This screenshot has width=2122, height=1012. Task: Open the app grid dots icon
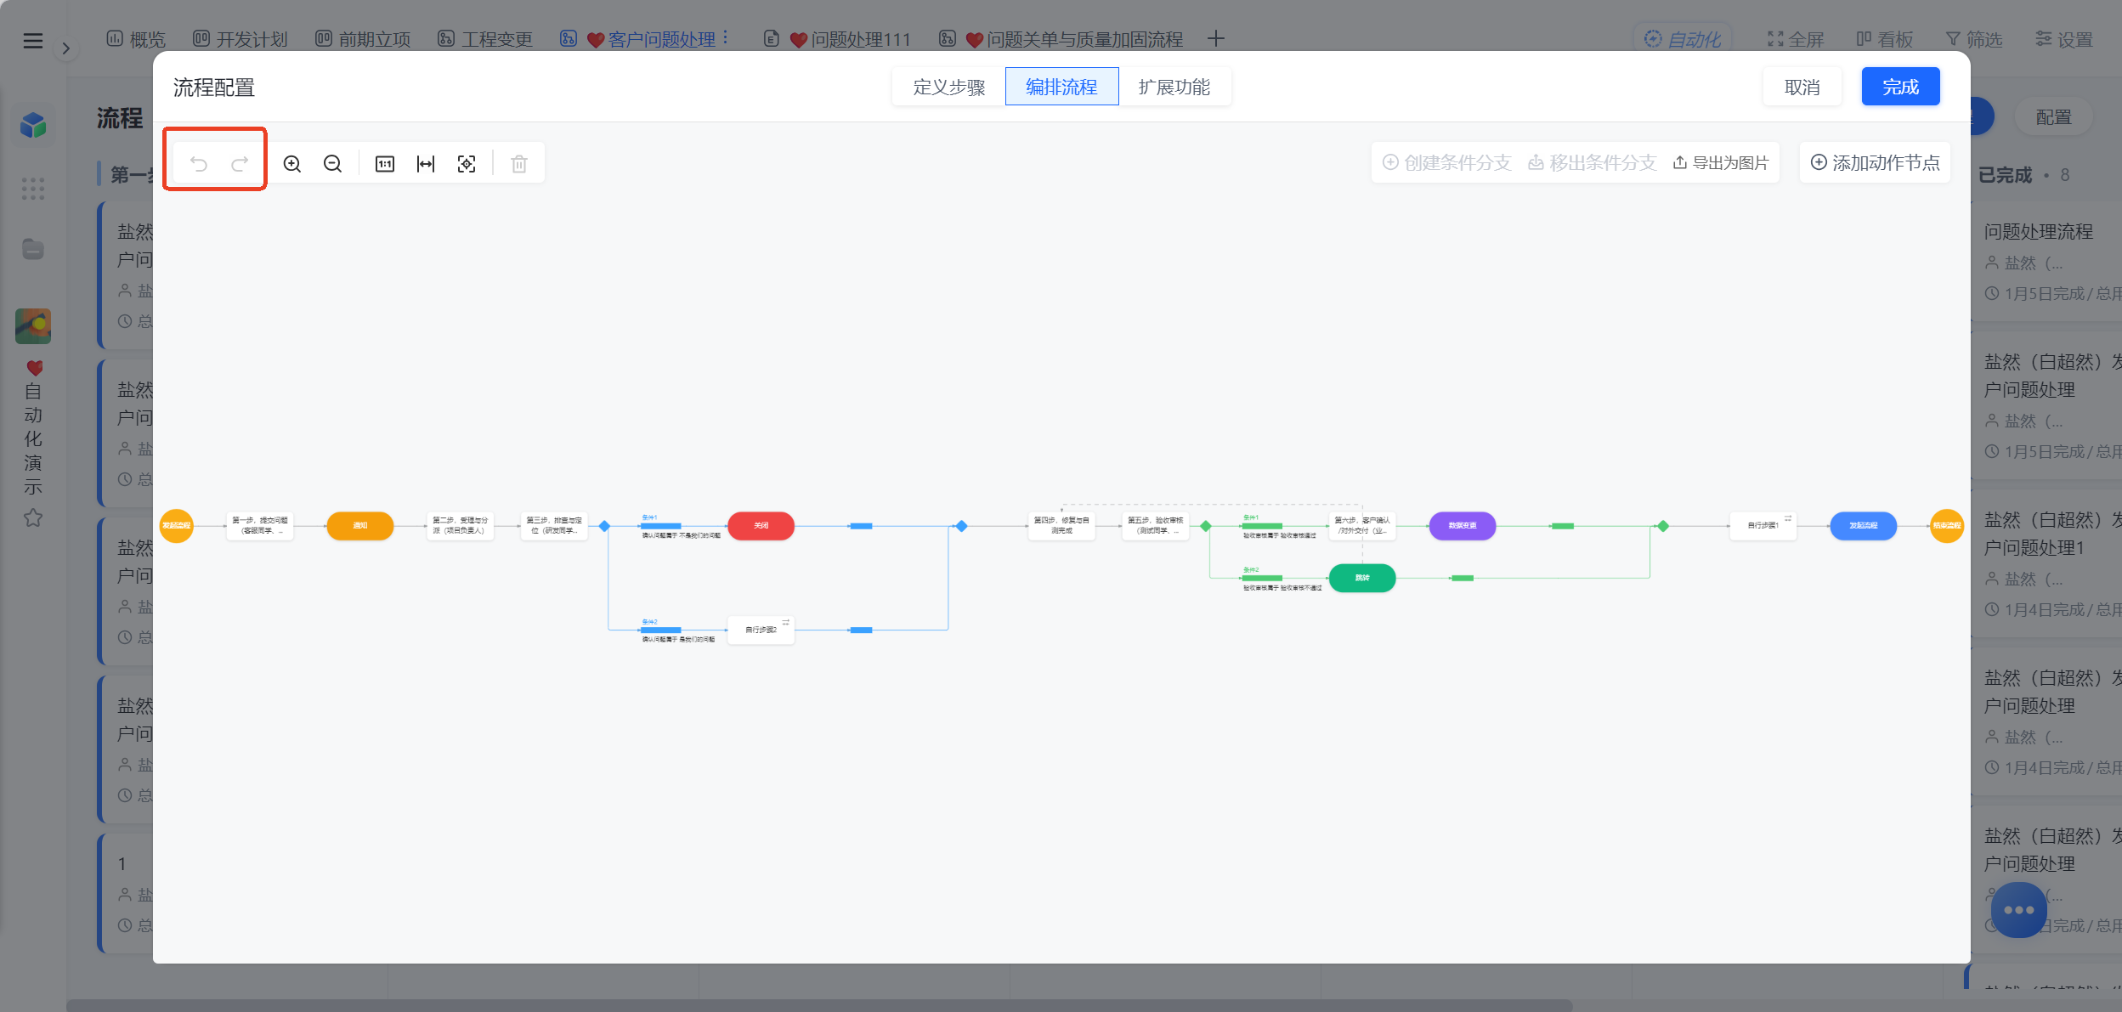coord(33,189)
